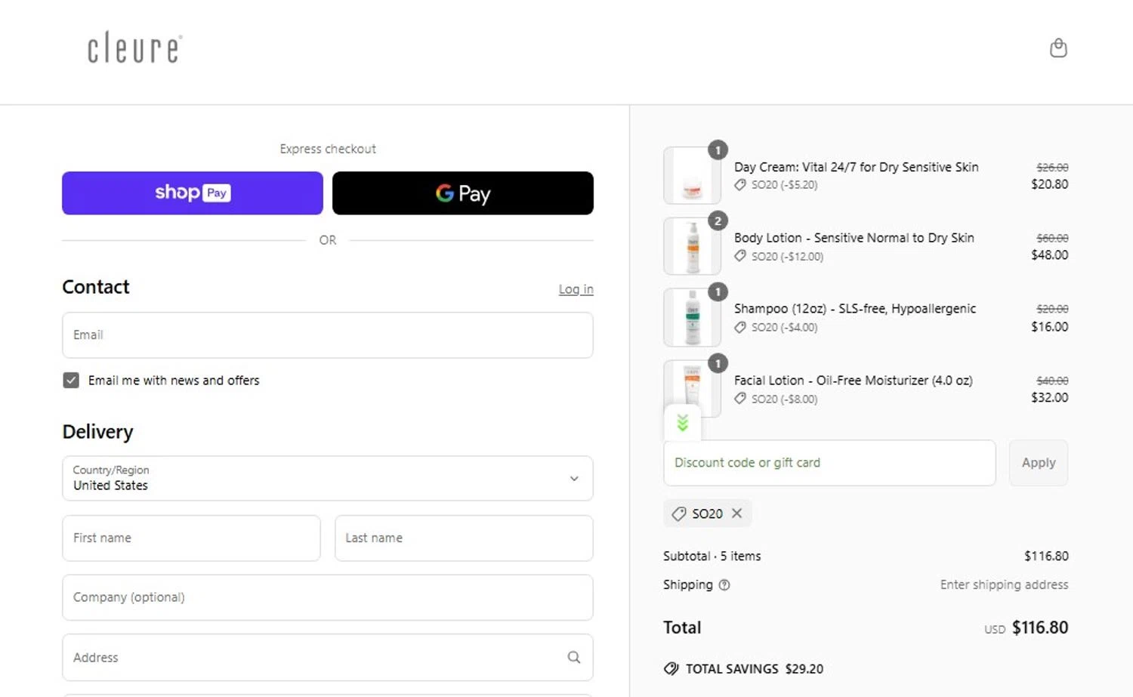Pay with Shop Pay express button

coord(193,193)
